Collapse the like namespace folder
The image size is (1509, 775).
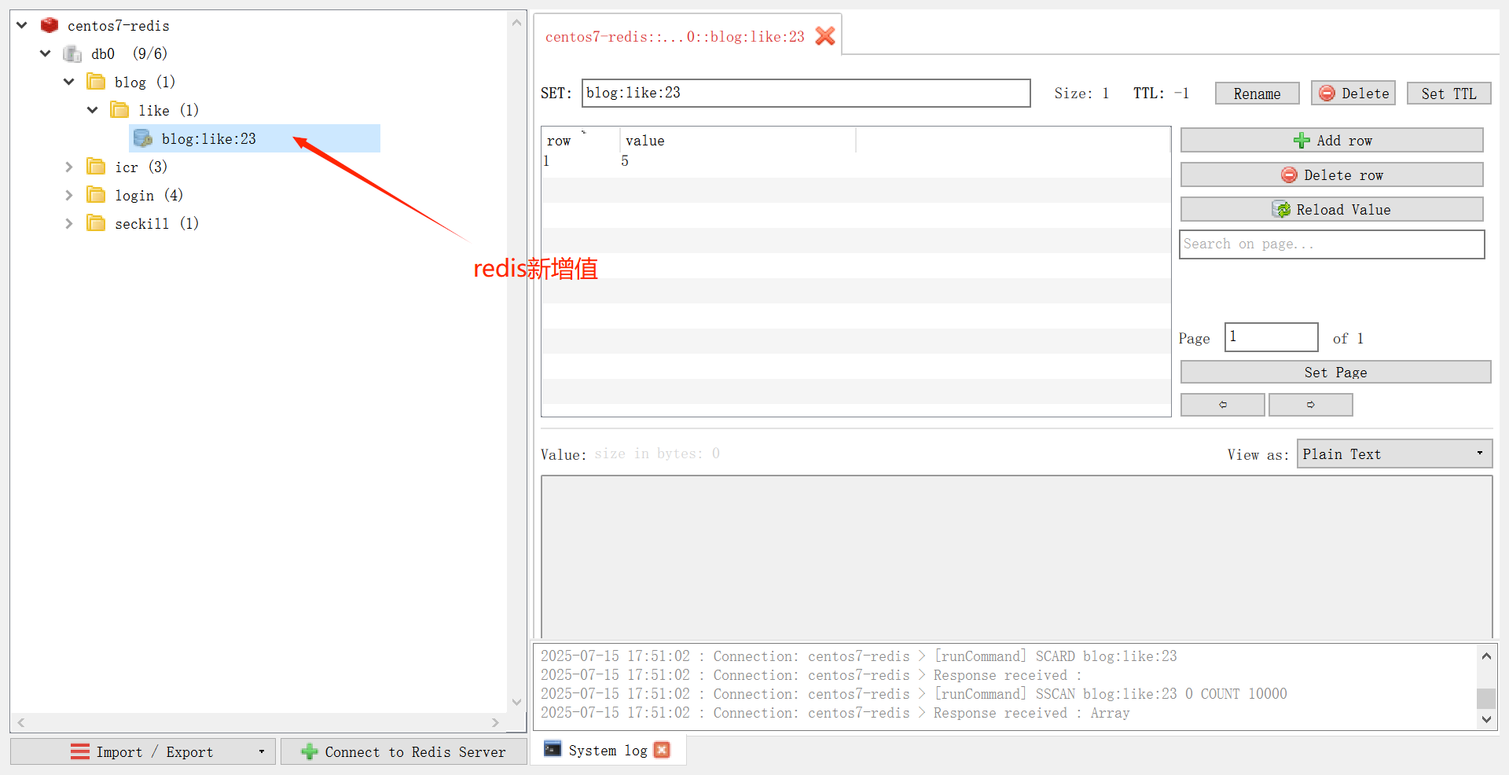[x=93, y=110]
